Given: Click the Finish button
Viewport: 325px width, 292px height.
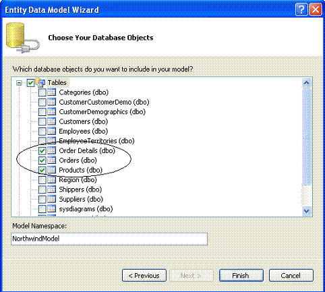Looking at the screenshot, I should pos(241,276).
